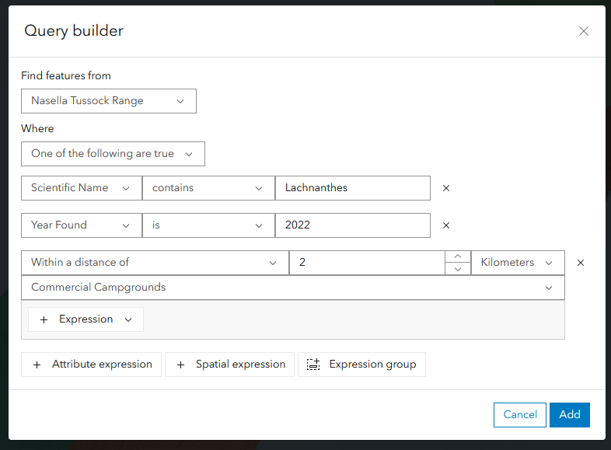Add a new Spatial expression
This screenshot has width=611, height=450.
pyautogui.click(x=230, y=365)
